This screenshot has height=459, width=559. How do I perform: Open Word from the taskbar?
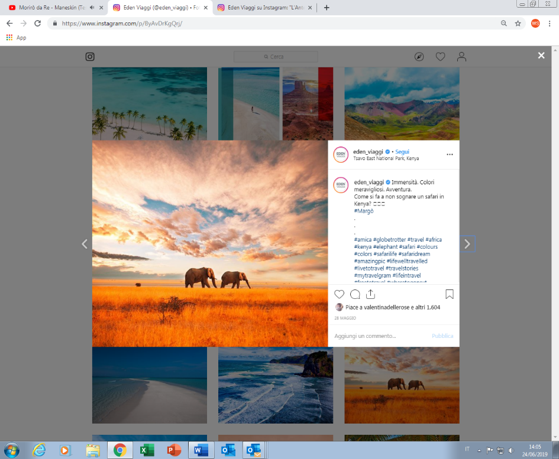tap(201, 451)
